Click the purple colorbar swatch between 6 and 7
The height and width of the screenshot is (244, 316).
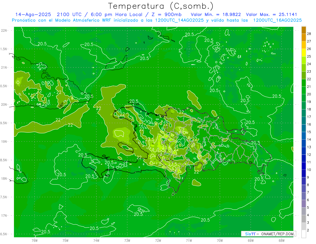[x=304, y=196]
